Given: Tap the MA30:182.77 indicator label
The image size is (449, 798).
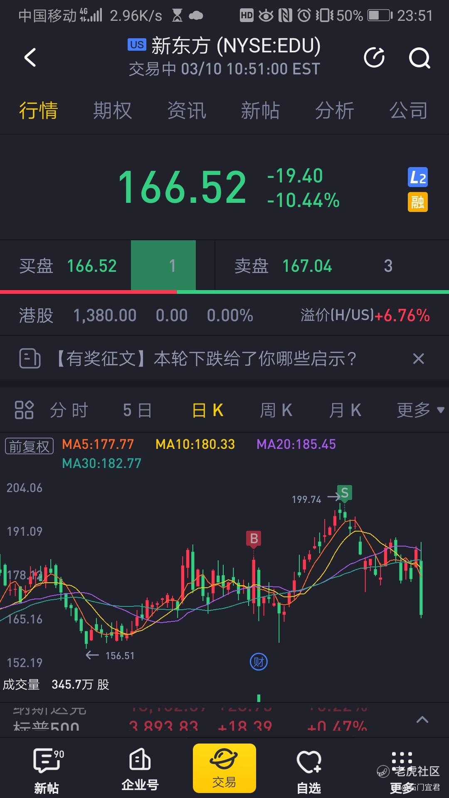Looking at the screenshot, I should [x=102, y=463].
